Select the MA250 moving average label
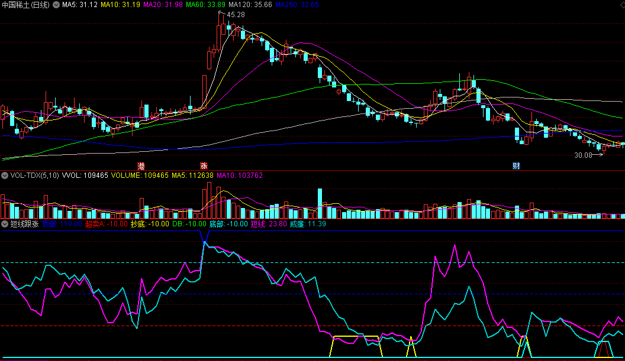Screen dimensions: 625x361 (x=297, y=5)
